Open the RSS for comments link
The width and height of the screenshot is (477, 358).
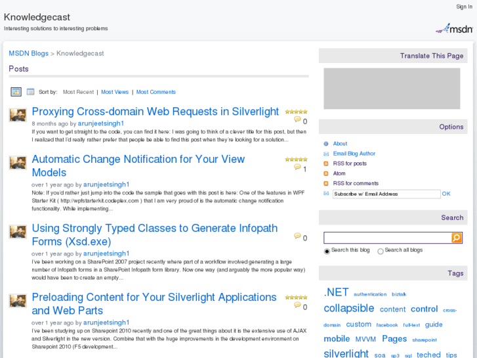tap(356, 183)
